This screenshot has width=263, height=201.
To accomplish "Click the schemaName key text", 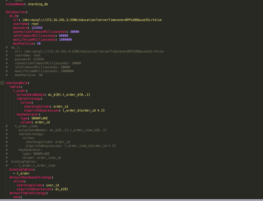I will [x=15, y=4].
